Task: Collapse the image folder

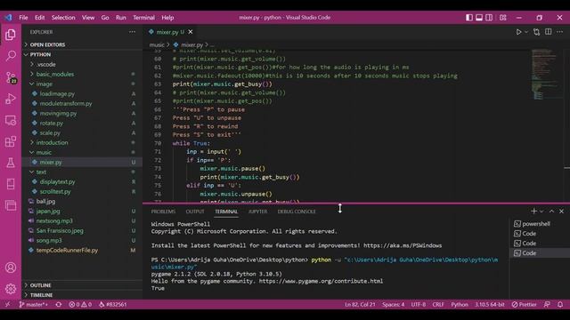Action: click(x=82, y=84)
